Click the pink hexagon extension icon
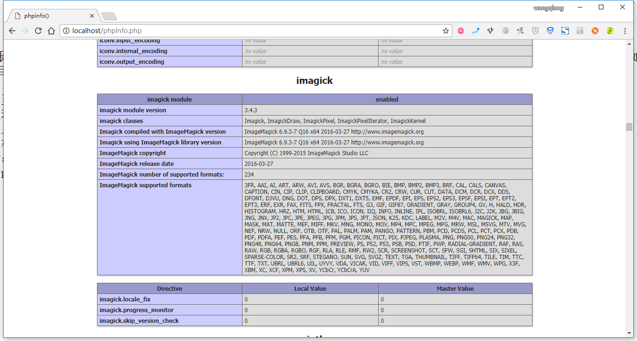The height and width of the screenshot is (341, 637). [460, 31]
